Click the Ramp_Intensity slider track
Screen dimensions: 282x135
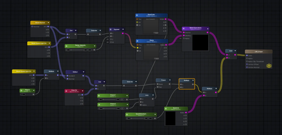pyautogui.click(x=77, y=50)
